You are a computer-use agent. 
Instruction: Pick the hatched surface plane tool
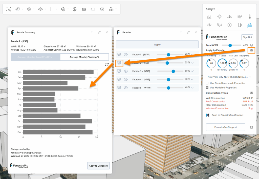click(40, 9)
